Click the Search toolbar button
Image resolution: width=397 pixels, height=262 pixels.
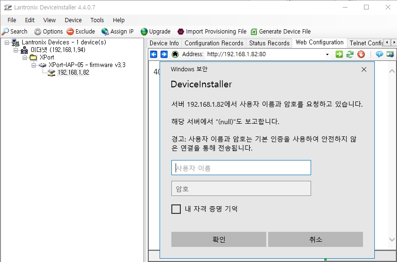15,31
